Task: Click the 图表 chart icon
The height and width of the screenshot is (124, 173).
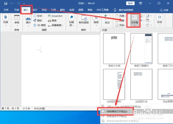Action: (49, 21)
